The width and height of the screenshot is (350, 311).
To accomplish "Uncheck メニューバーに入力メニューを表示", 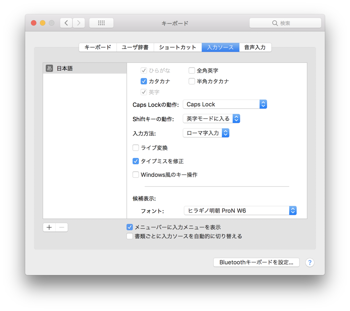I will click(130, 227).
